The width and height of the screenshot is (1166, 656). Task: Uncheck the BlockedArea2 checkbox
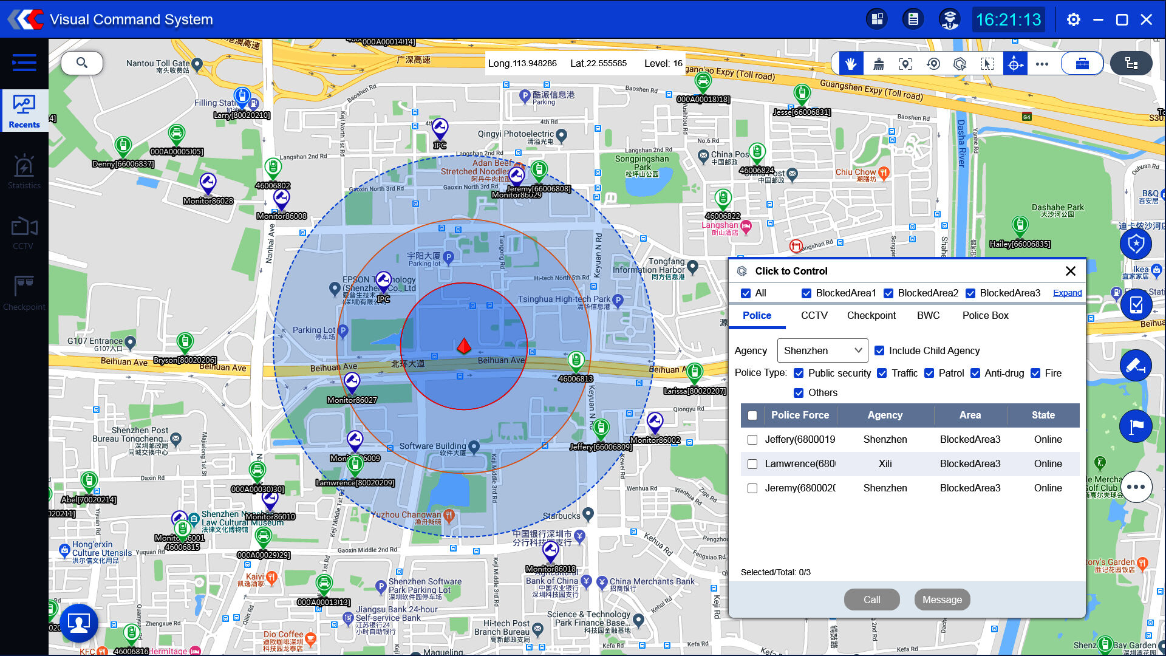(x=888, y=293)
